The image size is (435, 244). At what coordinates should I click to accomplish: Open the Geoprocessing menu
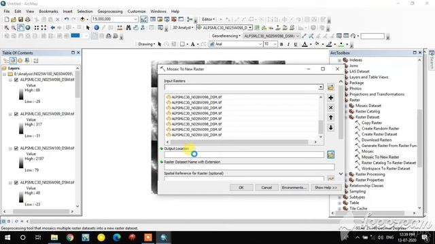pyautogui.click(x=110, y=12)
